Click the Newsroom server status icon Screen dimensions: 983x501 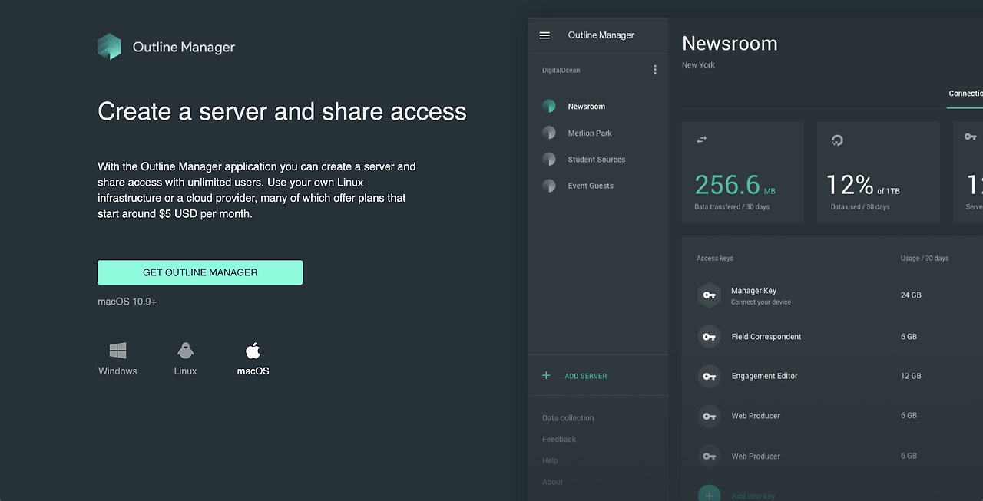click(549, 107)
